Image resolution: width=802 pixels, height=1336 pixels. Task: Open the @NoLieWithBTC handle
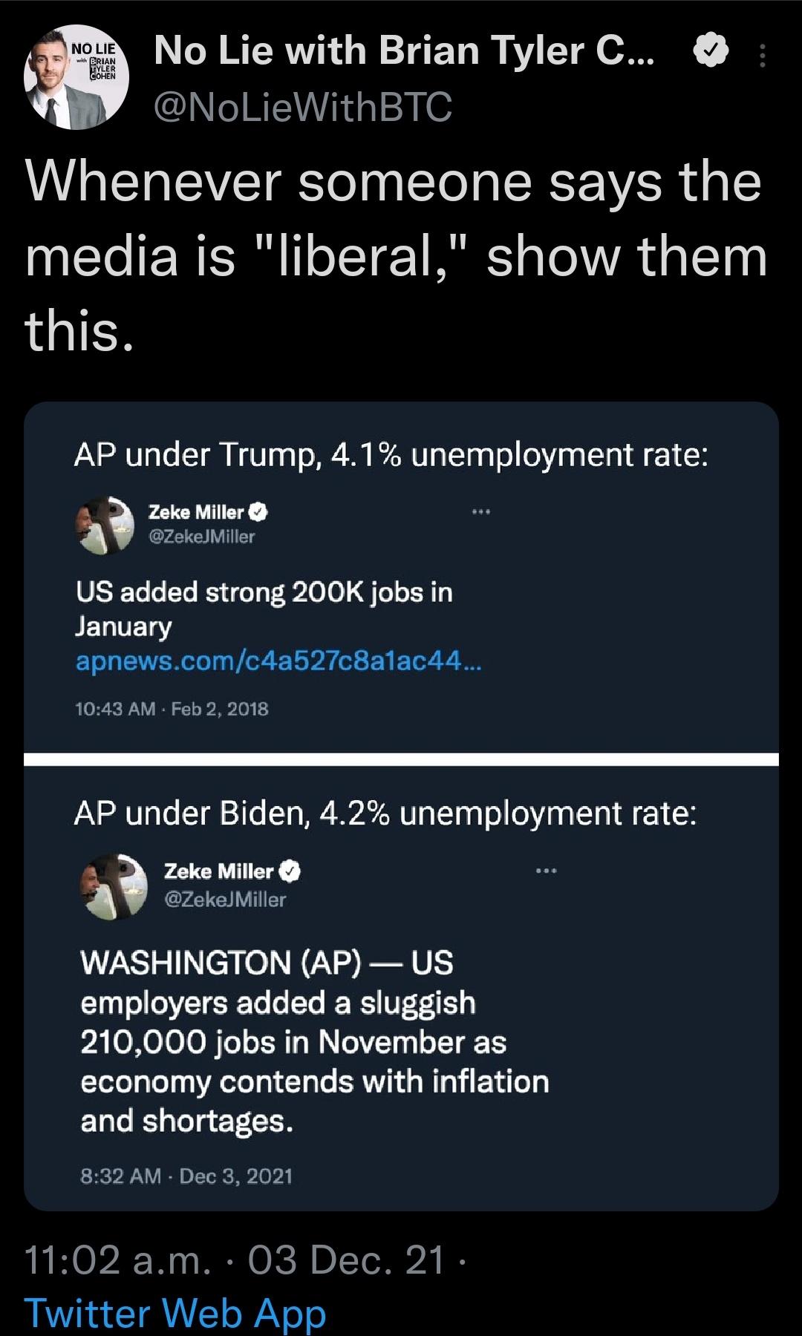click(302, 107)
